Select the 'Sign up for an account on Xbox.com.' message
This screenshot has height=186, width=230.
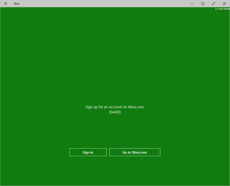tap(115, 107)
